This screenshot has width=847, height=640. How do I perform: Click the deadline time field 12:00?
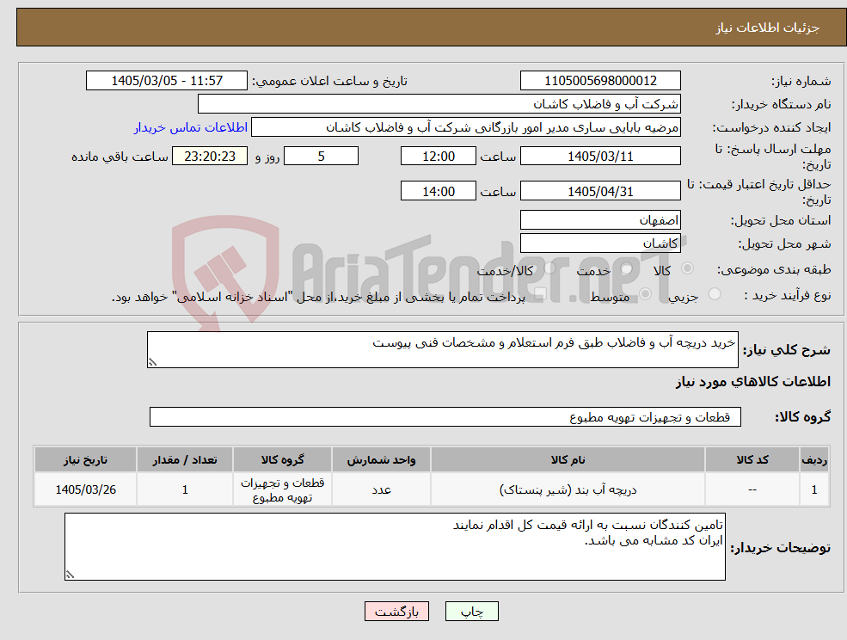tap(438, 157)
